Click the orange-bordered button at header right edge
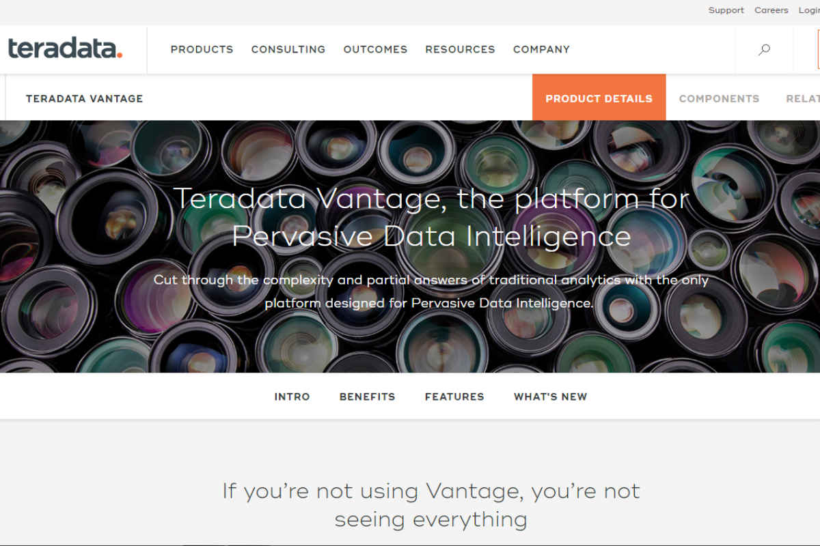Viewport: 820px width, 546px height. click(x=818, y=49)
